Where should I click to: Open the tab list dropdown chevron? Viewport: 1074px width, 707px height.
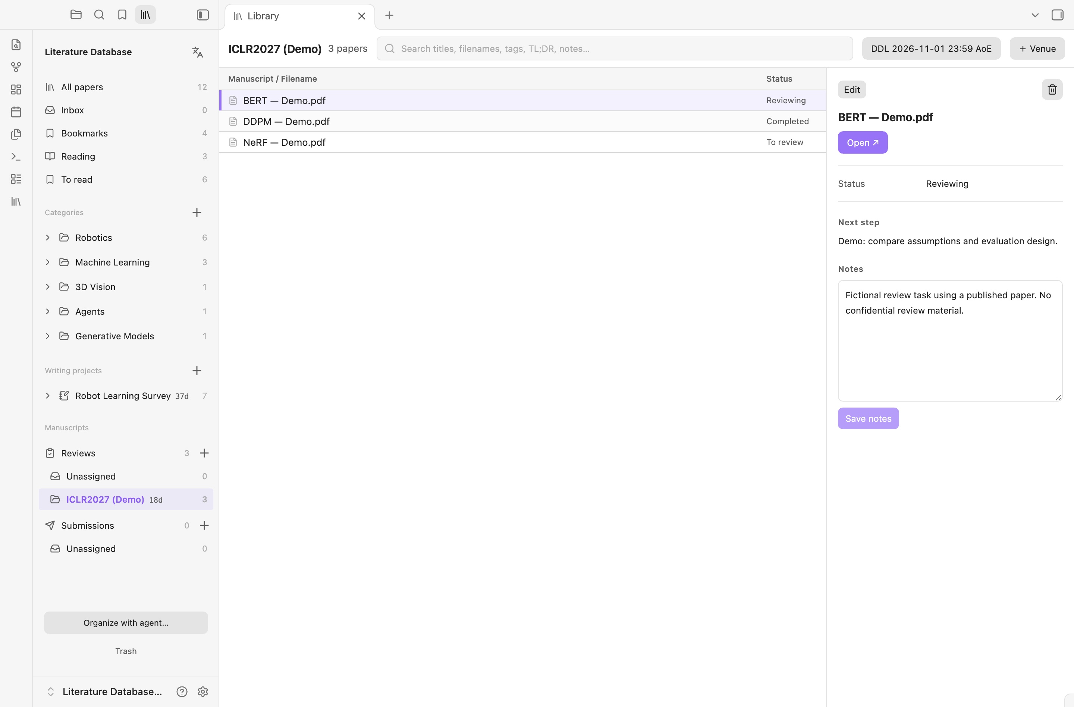pos(1035,15)
